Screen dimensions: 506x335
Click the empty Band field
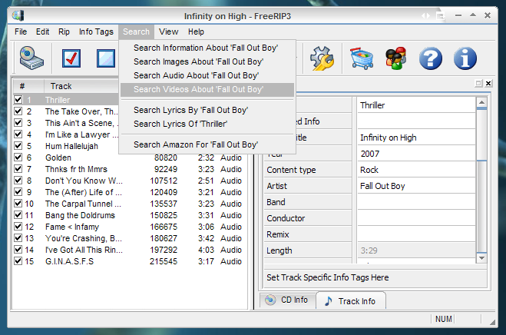pos(416,202)
